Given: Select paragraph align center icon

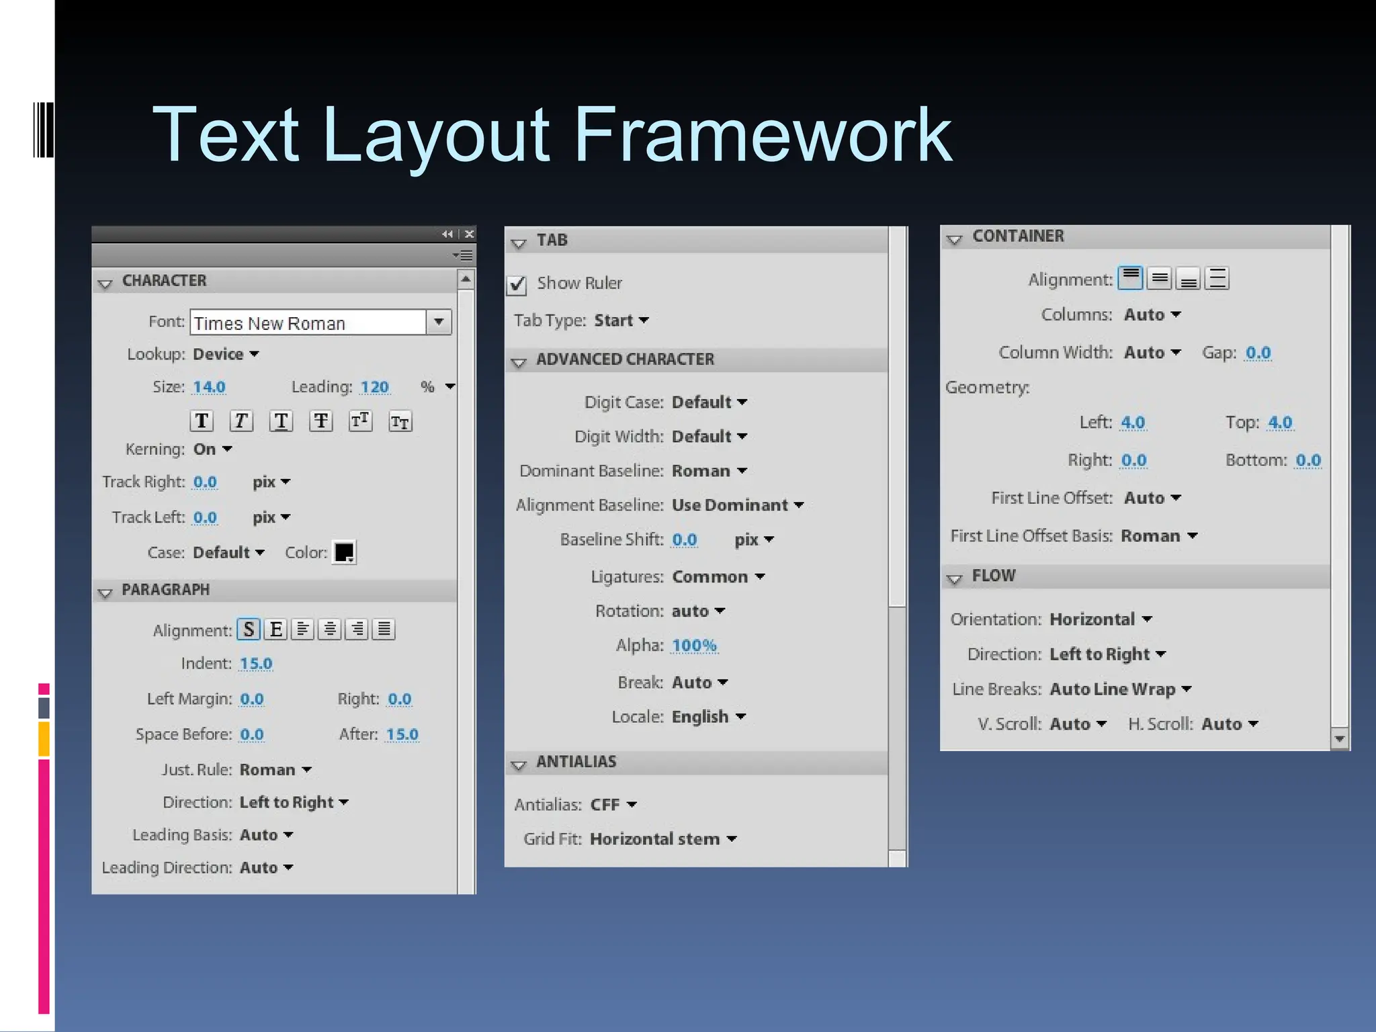Looking at the screenshot, I should pyautogui.click(x=330, y=630).
